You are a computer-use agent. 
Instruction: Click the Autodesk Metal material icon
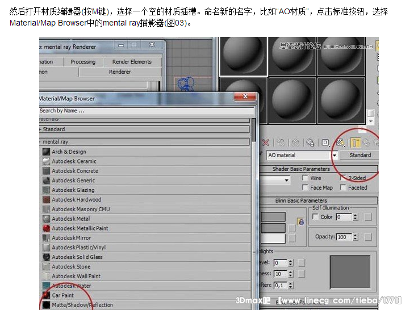pyautogui.click(x=47, y=219)
